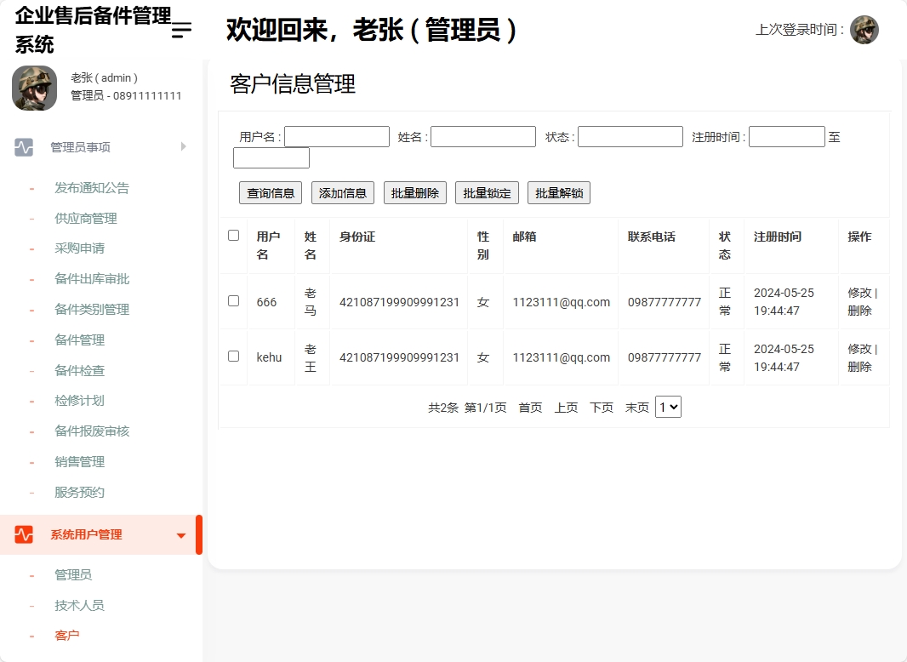Select 管理员 in the sidebar menu
Viewport: 907px width, 662px height.
click(x=74, y=574)
